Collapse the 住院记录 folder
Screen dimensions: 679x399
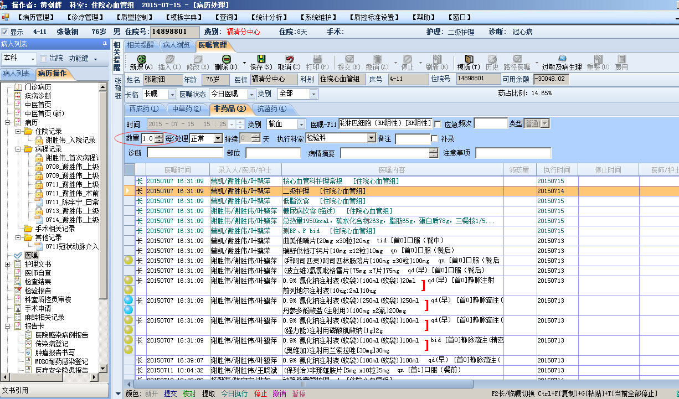click(x=18, y=131)
